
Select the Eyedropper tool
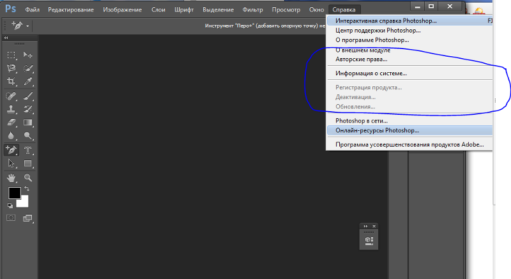[27, 81]
